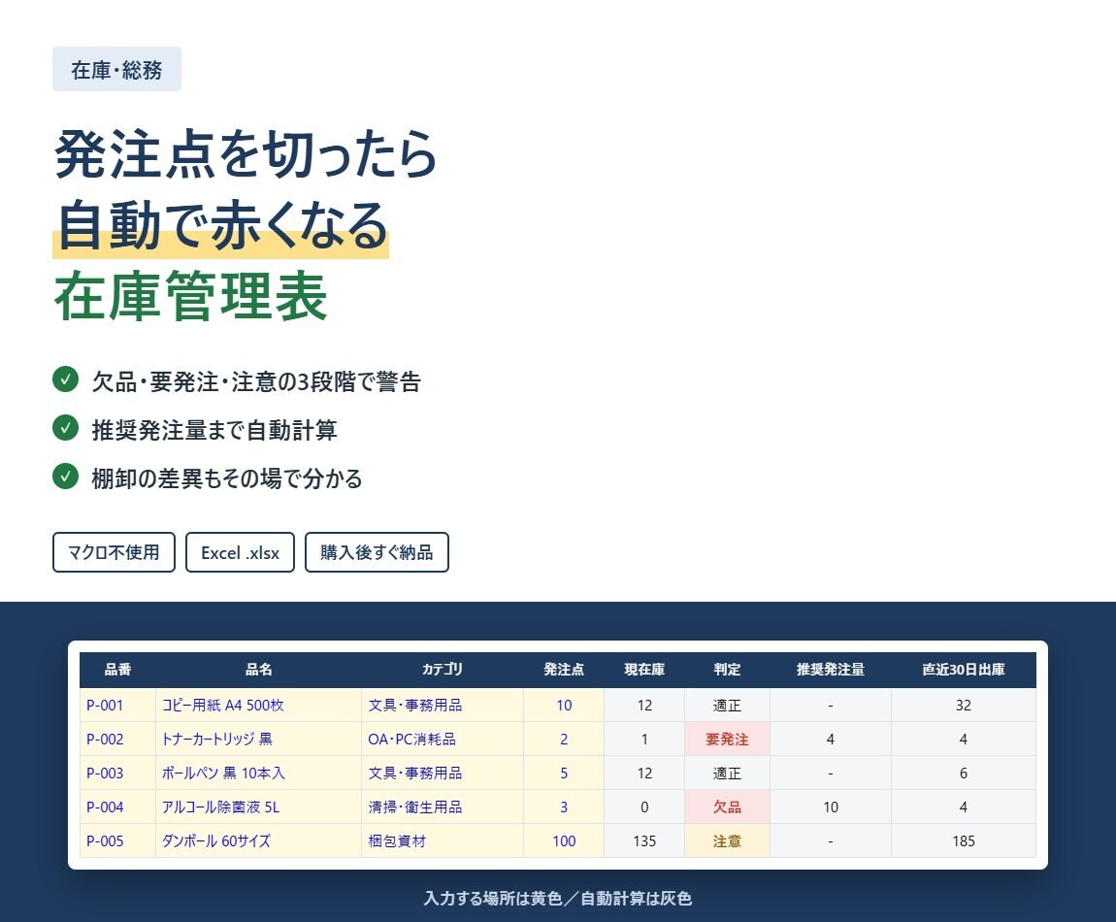Click the Excel .xlsx badge
The width and height of the screenshot is (1116, 922).
[240, 552]
